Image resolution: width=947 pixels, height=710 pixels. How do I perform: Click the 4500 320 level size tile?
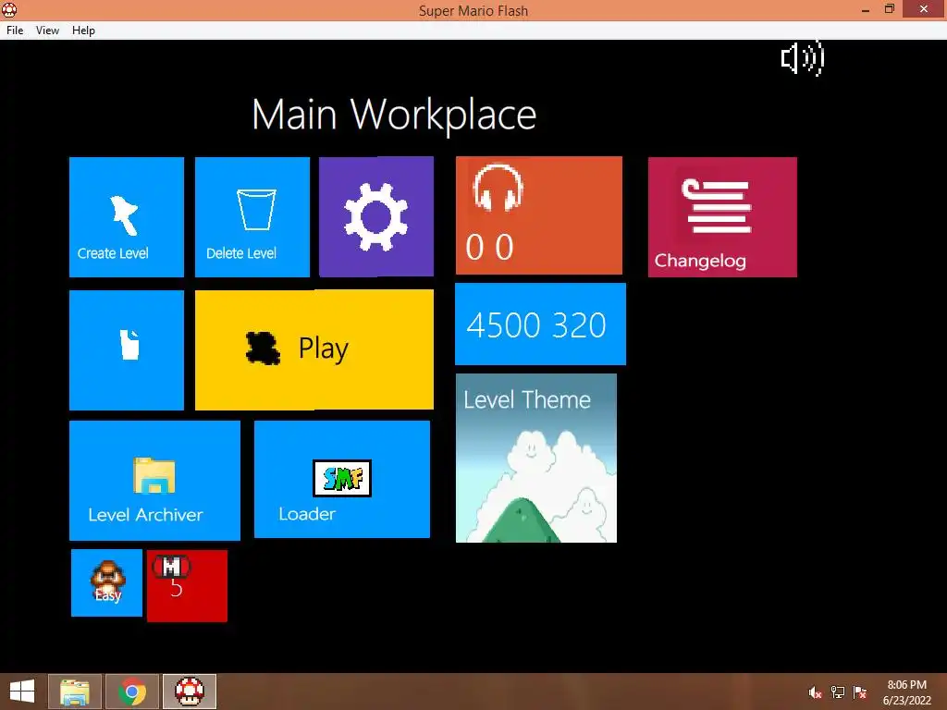click(540, 324)
